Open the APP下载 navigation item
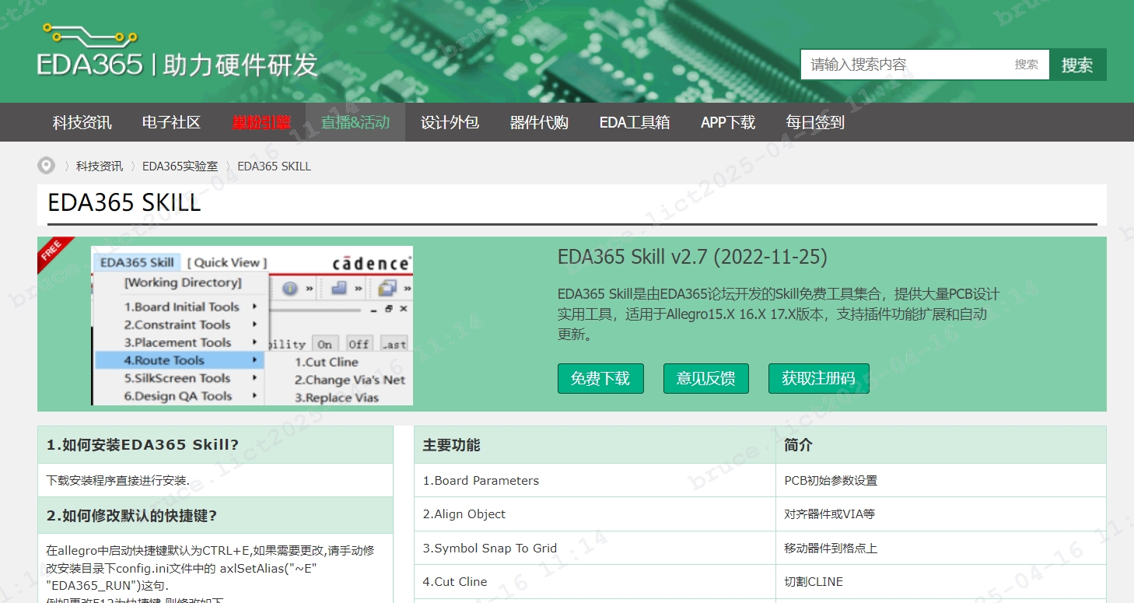This screenshot has width=1134, height=603. [728, 122]
